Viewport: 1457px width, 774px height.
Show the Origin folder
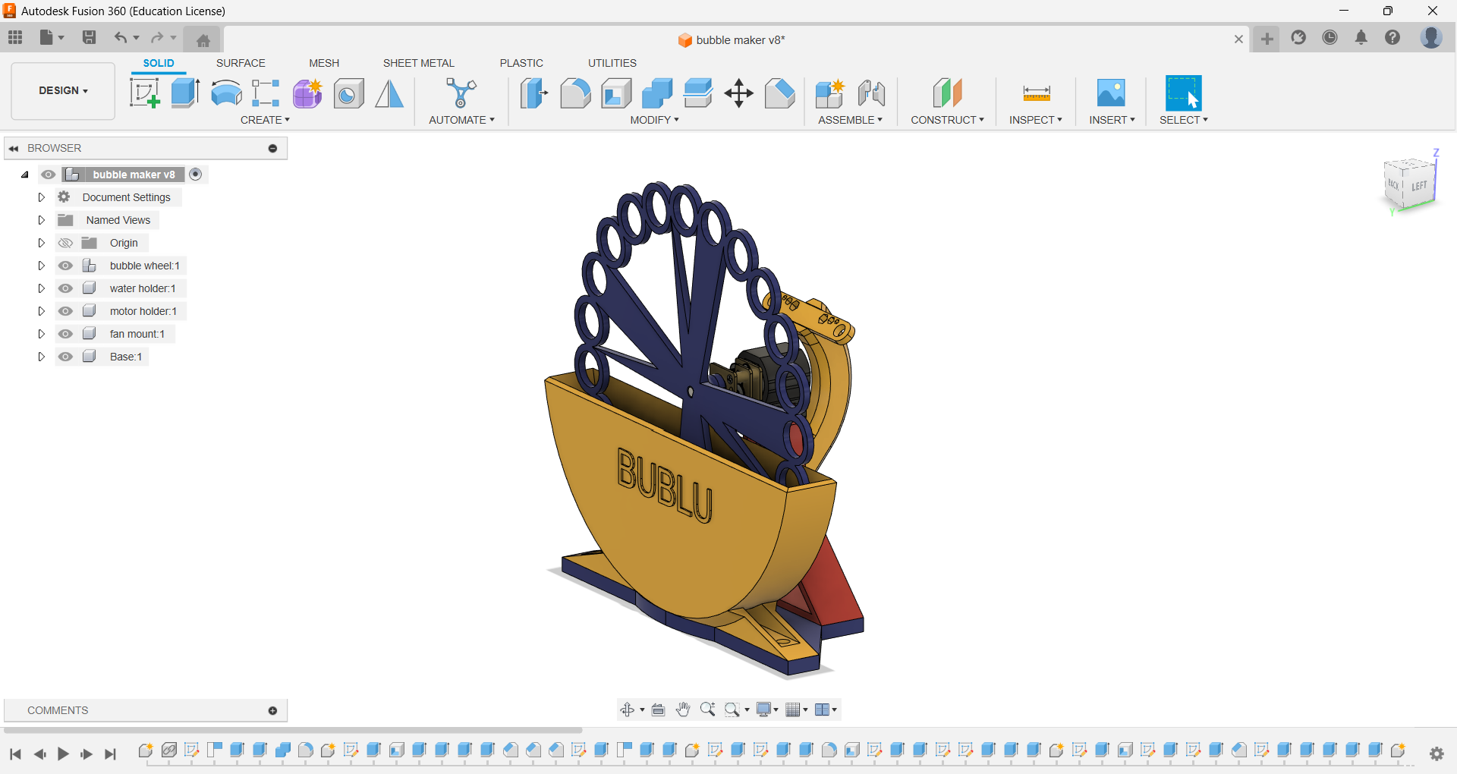(x=65, y=243)
